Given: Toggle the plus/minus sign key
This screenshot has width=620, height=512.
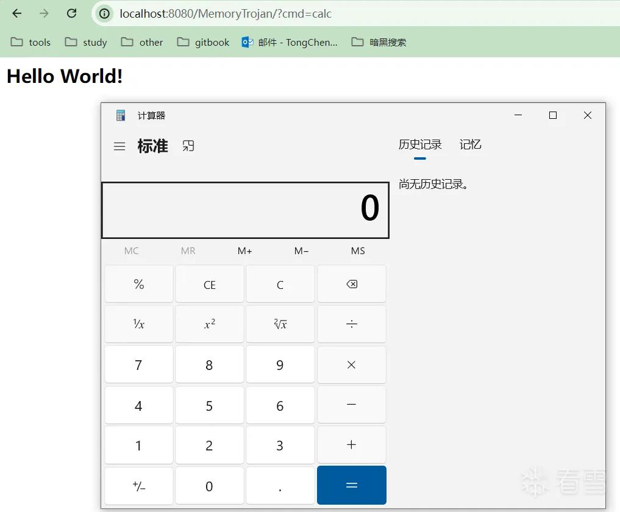Looking at the screenshot, I should 139,486.
